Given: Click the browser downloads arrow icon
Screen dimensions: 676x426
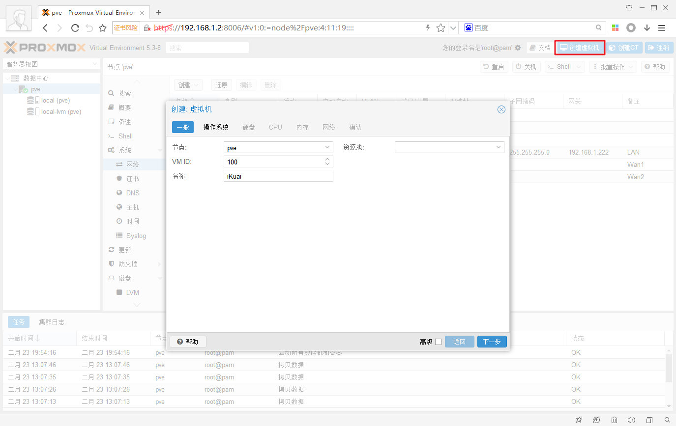Looking at the screenshot, I should (647, 28).
